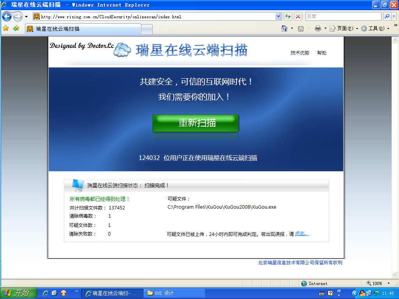Click the 11:48 system clock
Viewport: 399px width, 299px height.
[388, 293]
